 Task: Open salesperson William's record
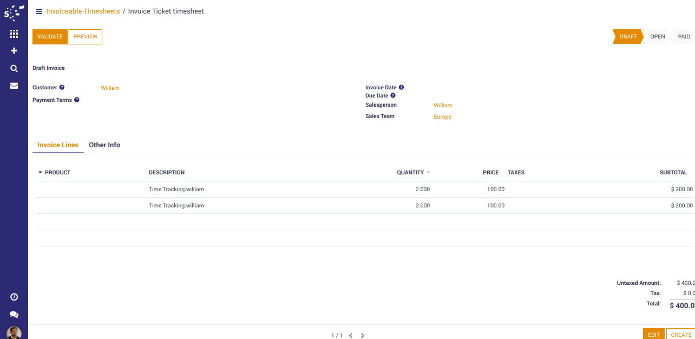(443, 105)
